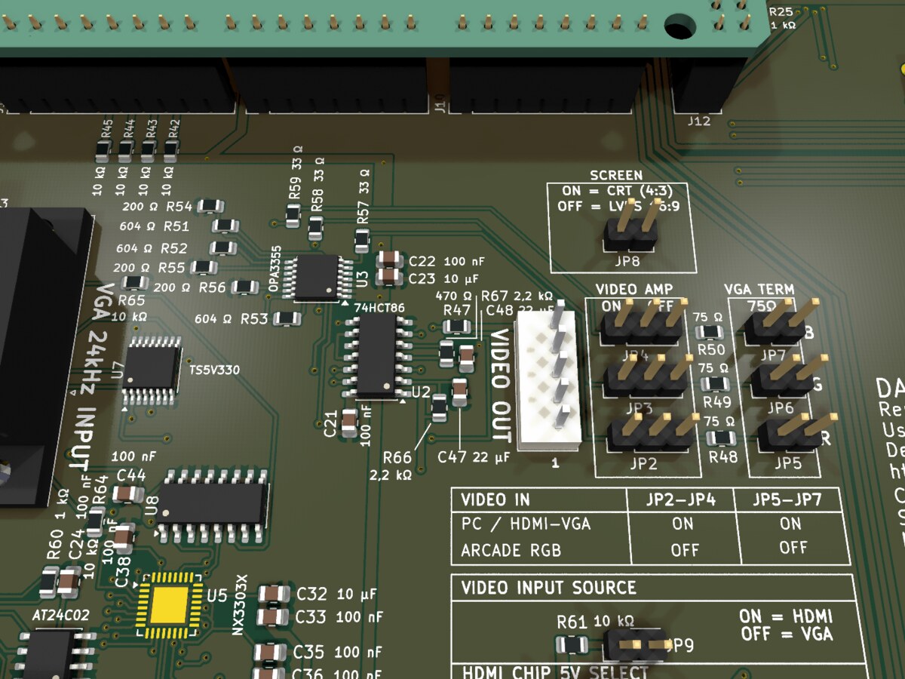
Task: Click the C21 capacitor component
Action: click(x=348, y=423)
